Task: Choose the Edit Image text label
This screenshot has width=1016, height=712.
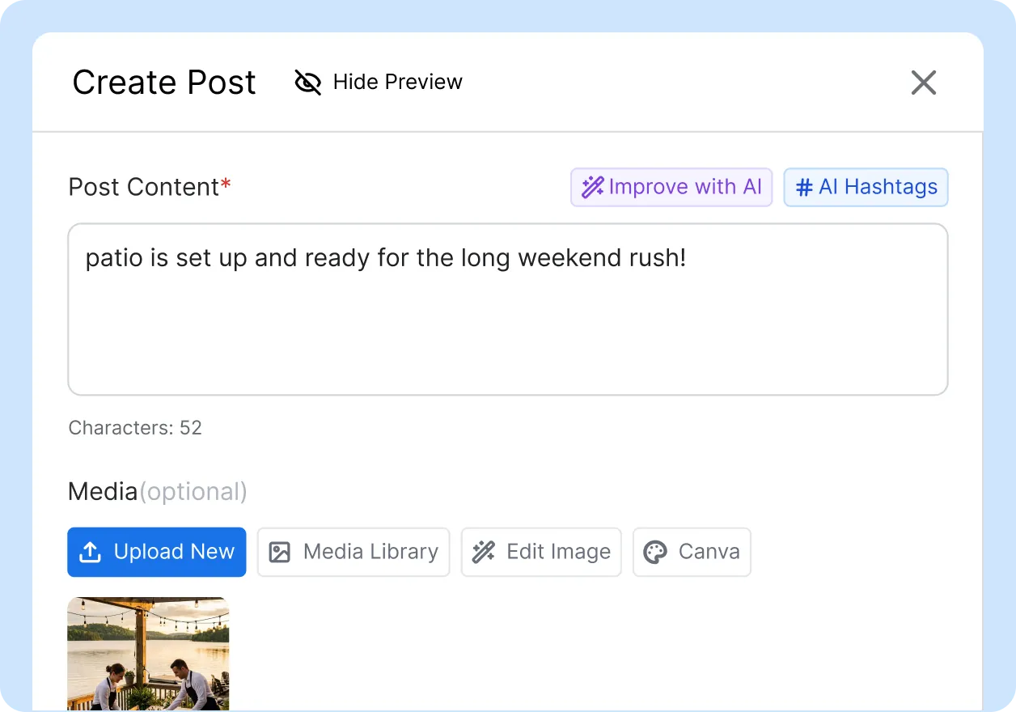Action: [558, 552]
